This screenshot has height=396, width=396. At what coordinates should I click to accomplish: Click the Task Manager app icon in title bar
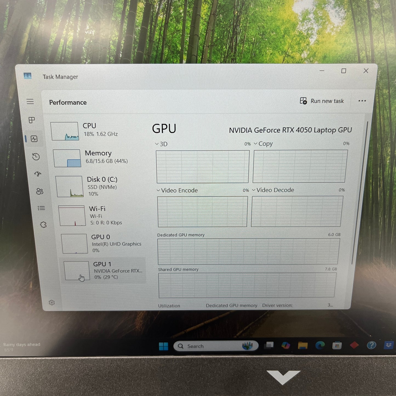28,76
